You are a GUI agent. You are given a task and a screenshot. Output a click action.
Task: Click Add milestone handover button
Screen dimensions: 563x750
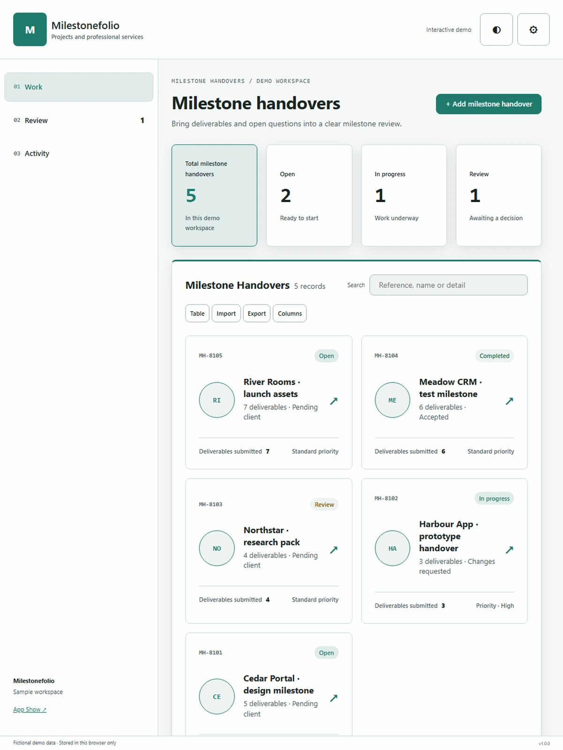[488, 104]
